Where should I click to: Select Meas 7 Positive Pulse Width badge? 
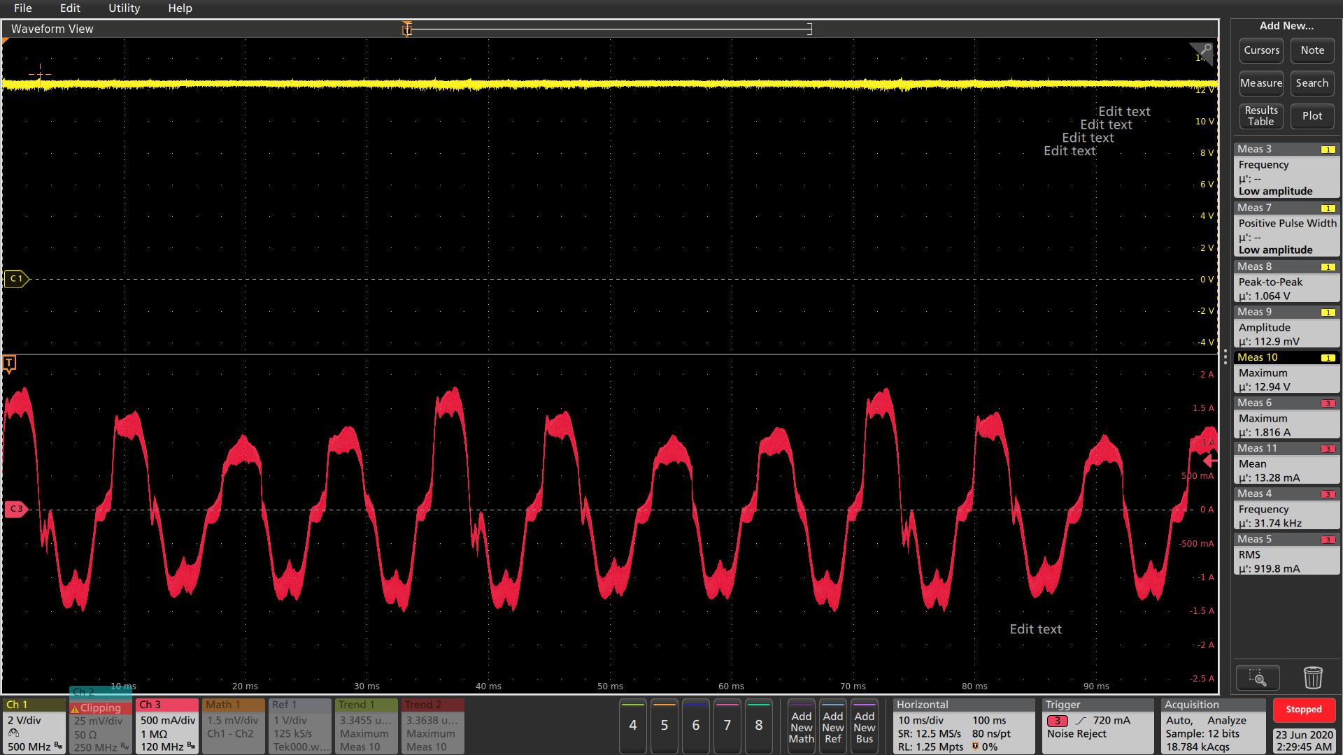click(x=1286, y=229)
